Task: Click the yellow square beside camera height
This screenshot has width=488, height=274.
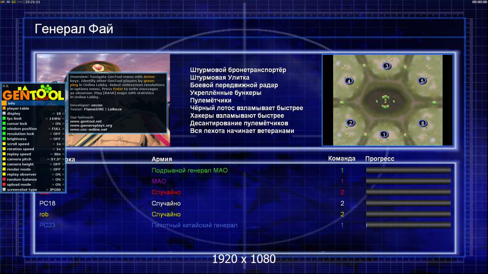Action: (x=4, y=164)
